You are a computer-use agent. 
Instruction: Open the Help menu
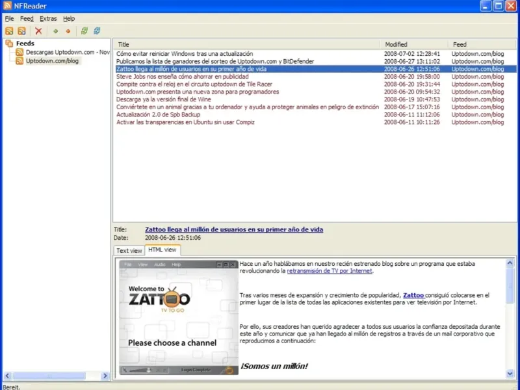(x=69, y=19)
